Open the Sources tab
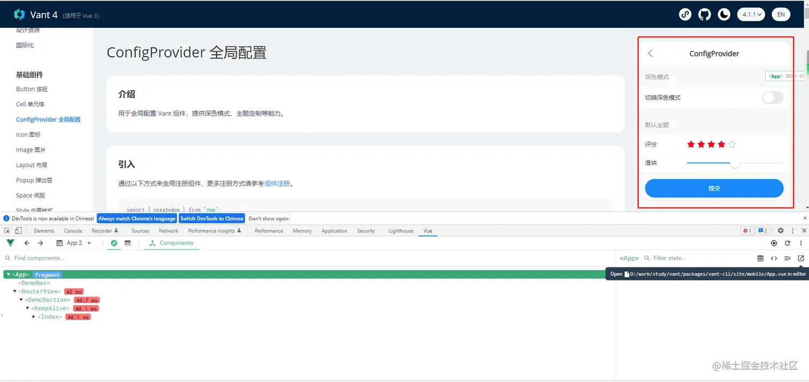Screen dimensions: 809x382 (140, 231)
